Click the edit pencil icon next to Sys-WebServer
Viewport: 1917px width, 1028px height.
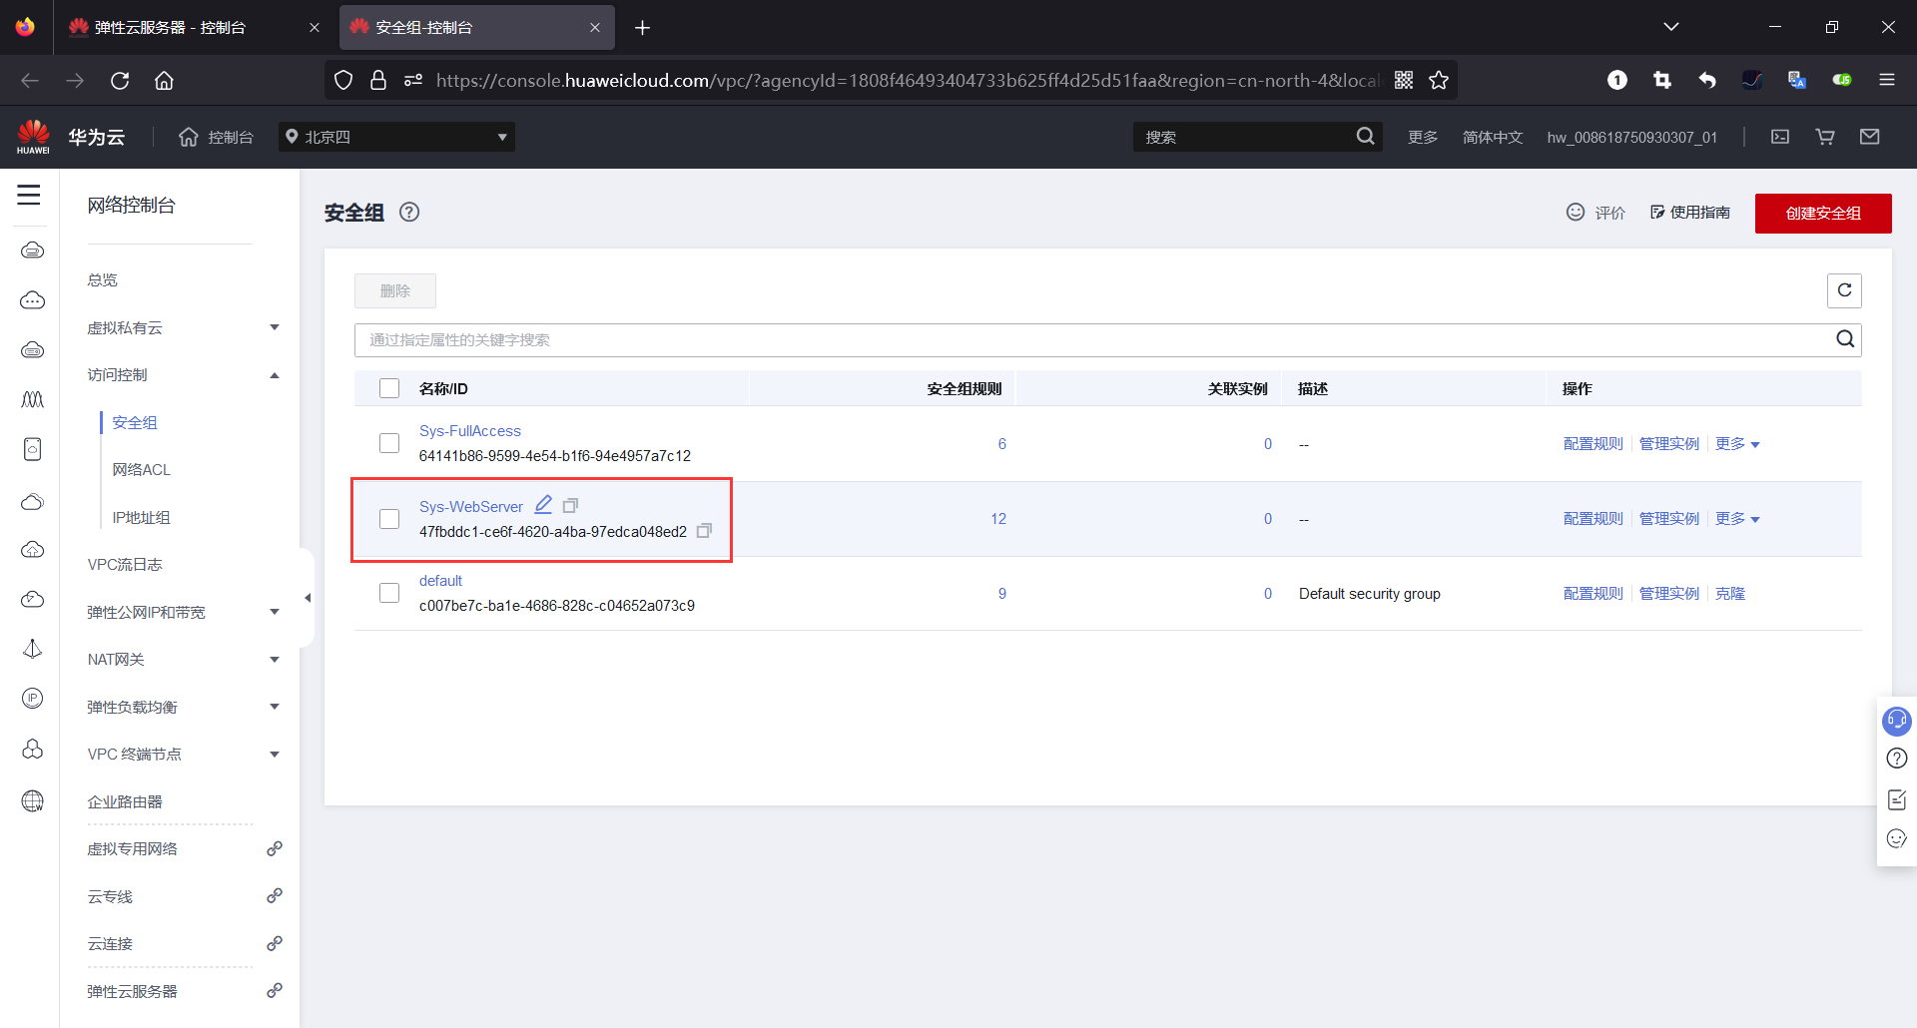pos(543,505)
